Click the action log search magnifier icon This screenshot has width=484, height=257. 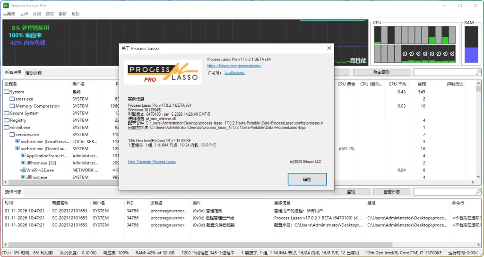pyautogui.click(x=478, y=192)
